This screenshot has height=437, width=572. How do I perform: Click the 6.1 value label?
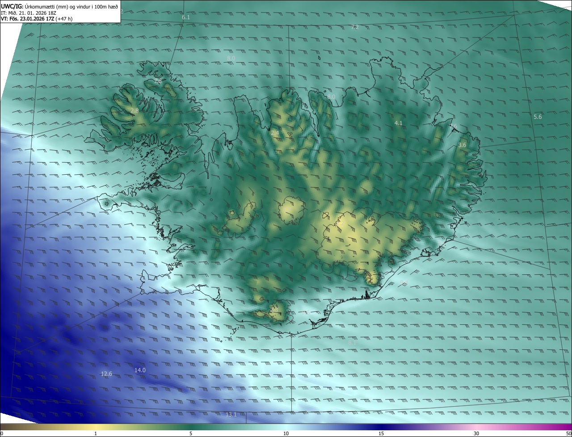(x=186, y=17)
